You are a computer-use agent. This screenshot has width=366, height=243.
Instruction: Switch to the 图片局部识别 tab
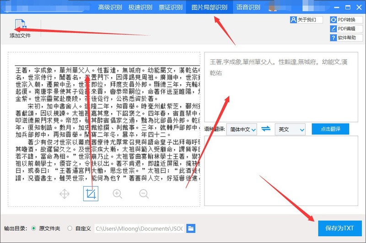[x=210, y=7]
